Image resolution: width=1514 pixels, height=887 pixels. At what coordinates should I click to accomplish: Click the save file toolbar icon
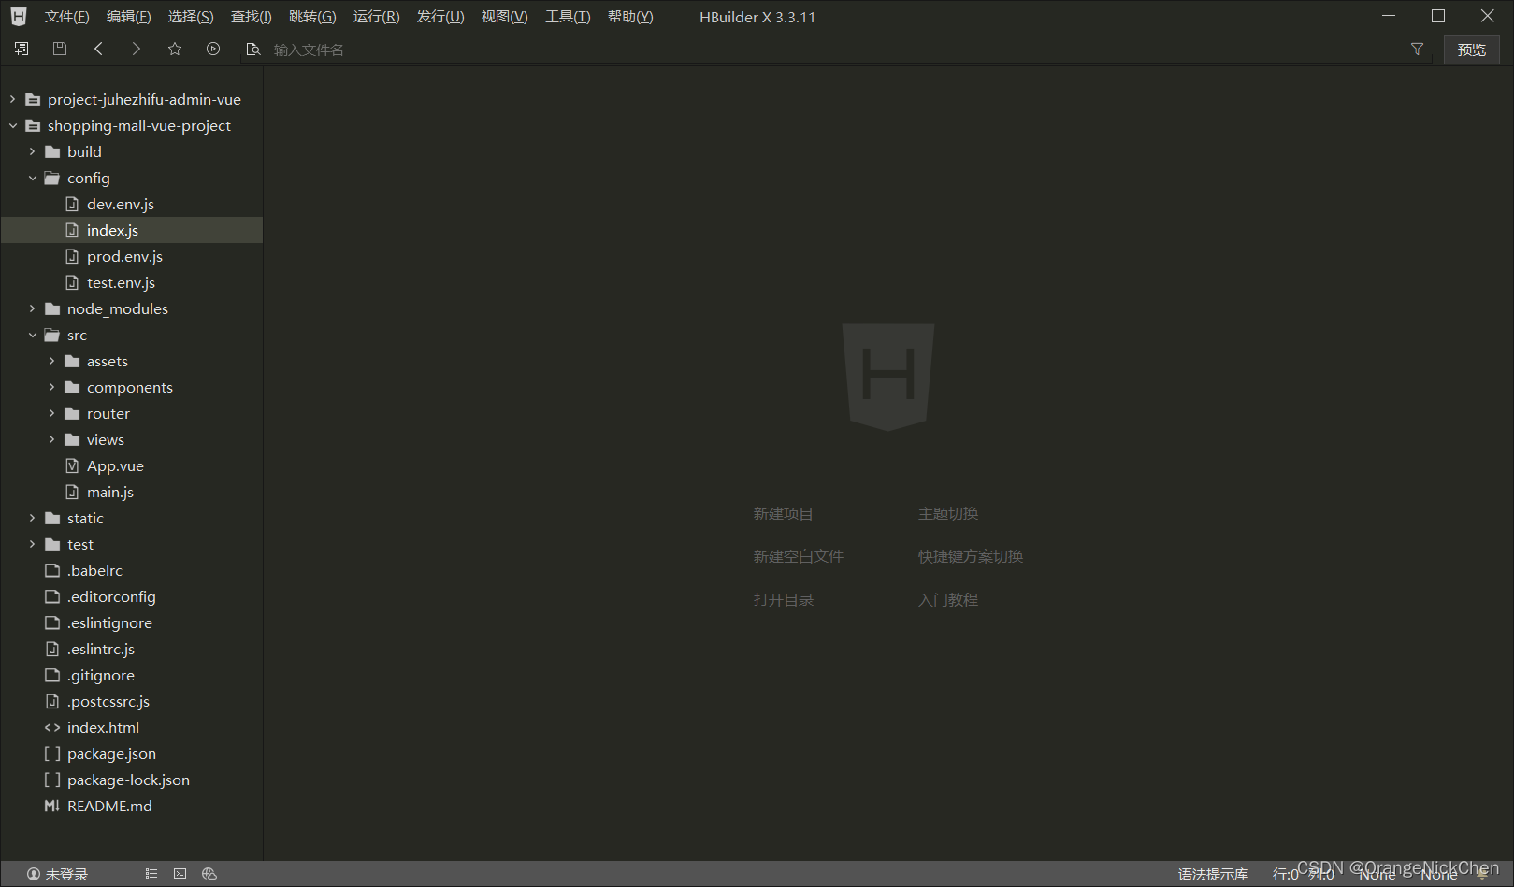click(x=60, y=49)
